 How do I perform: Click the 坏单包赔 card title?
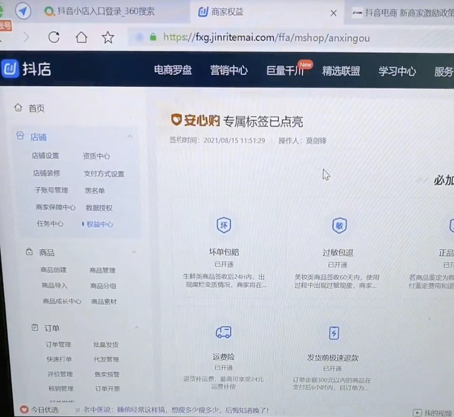(x=224, y=252)
